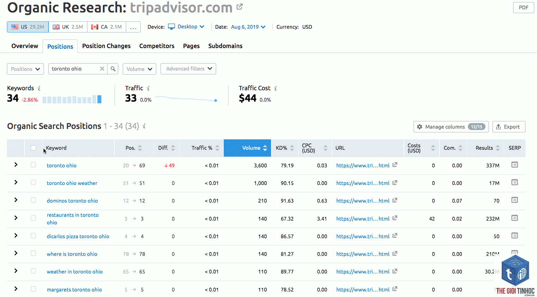
Task: Clear the 'toronto ohio' filter with X icon
Action: click(102, 69)
